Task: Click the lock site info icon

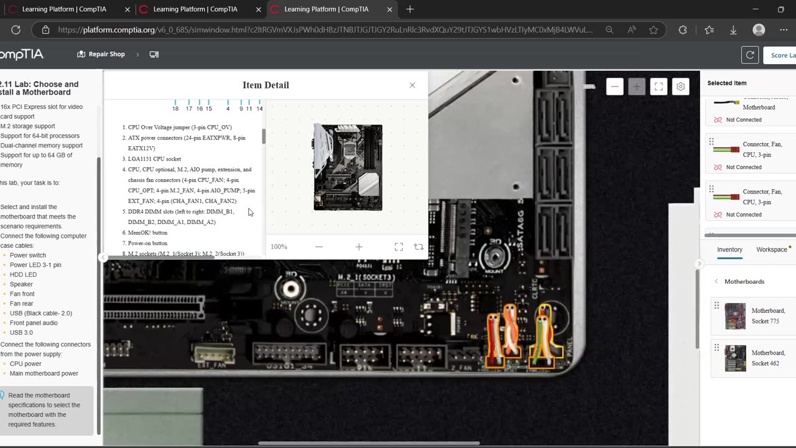Action: (45, 30)
